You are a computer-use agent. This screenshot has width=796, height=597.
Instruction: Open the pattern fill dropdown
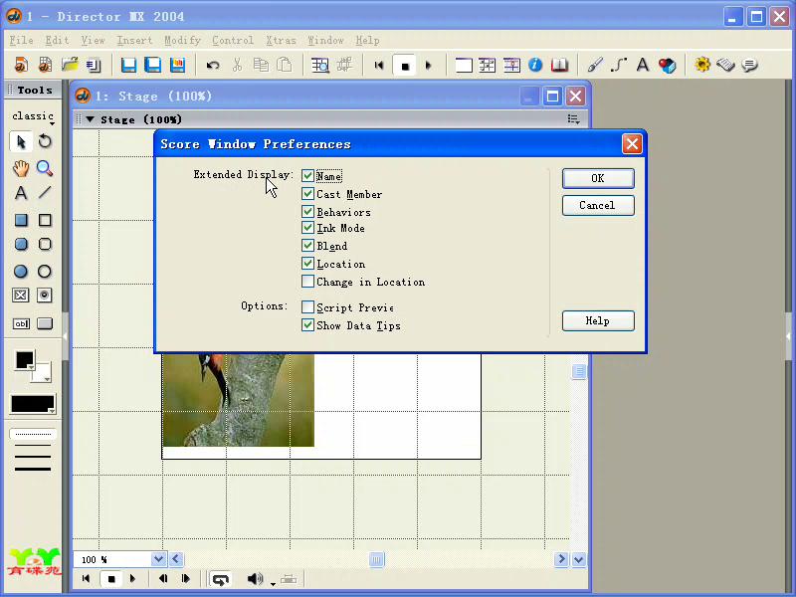coord(33,404)
